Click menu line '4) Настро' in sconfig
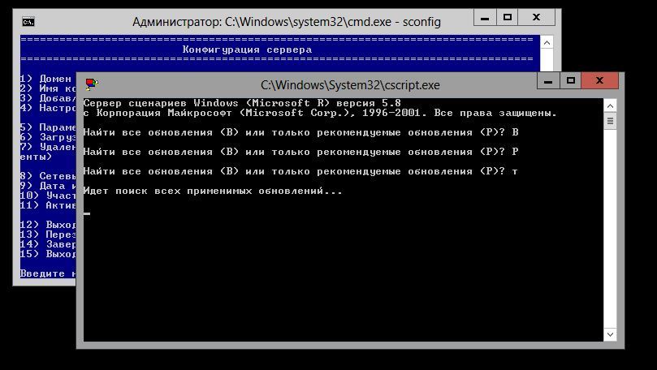 click(x=48, y=108)
